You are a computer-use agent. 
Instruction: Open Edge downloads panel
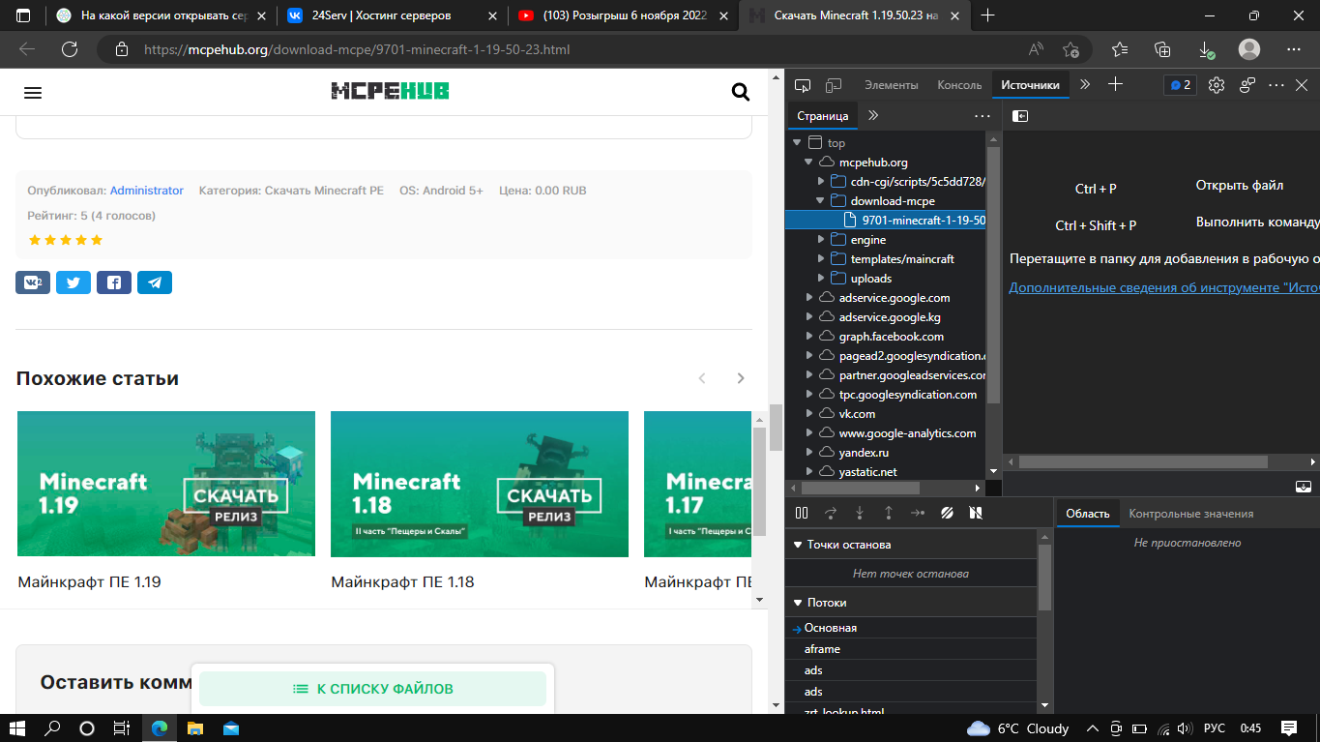coord(1207,49)
